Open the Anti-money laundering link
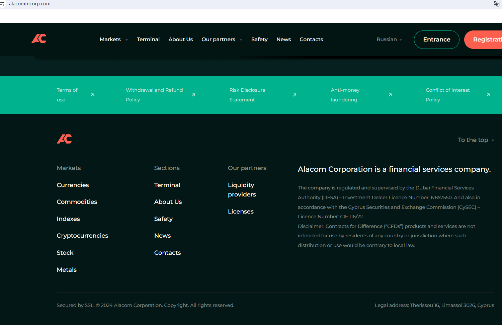This screenshot has width=502, height=325. pos(345,95)
